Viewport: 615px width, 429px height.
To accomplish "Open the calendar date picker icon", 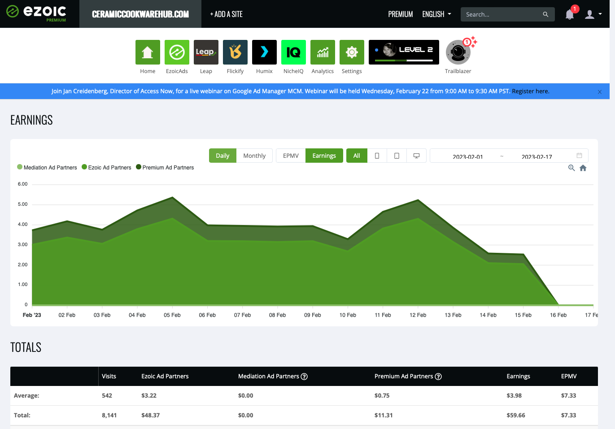I will 579,156.
